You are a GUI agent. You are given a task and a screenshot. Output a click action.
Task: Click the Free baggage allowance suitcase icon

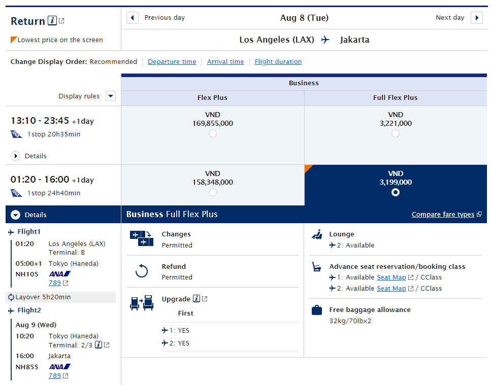point(317,310)
